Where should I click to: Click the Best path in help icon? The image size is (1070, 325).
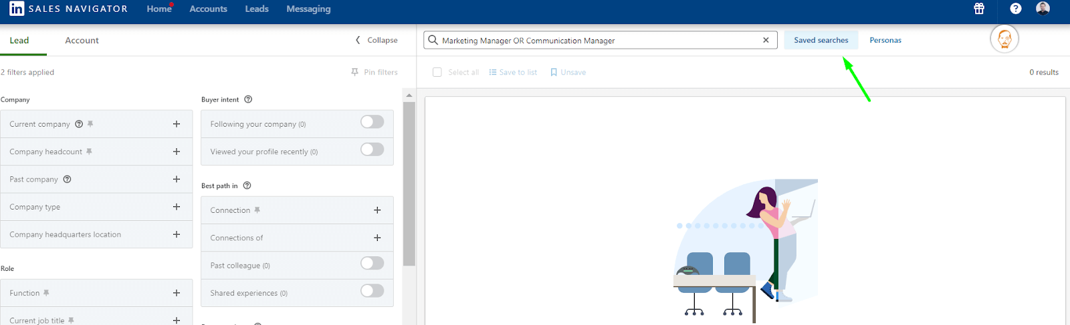[247, 186]
